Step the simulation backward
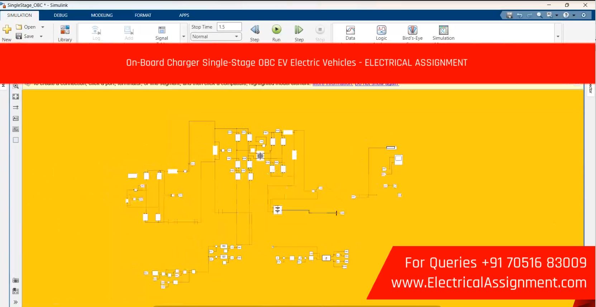 point(255,33)
